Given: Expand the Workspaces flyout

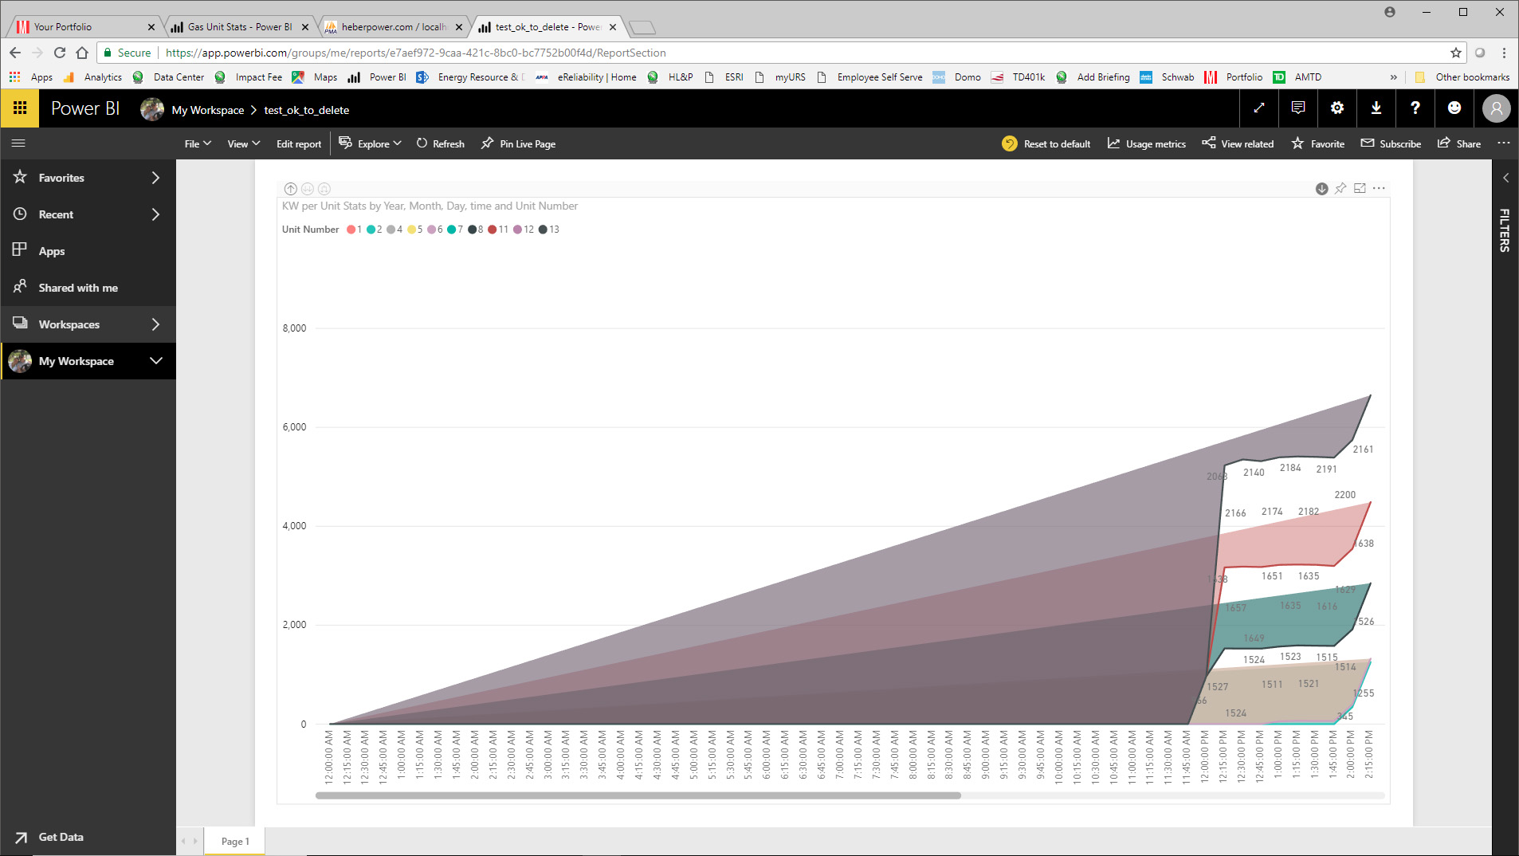Looking at the screenshot, I should point(155,324).
